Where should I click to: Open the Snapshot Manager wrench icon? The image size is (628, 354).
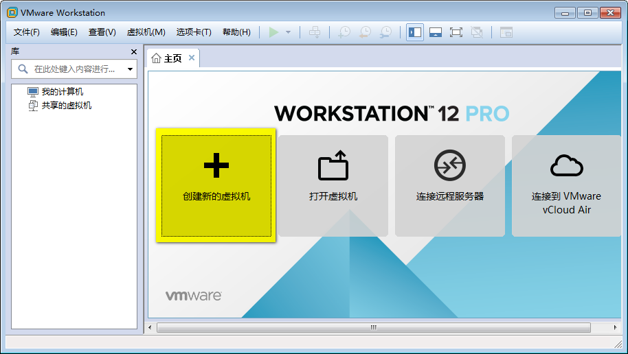(x=385, y=32)
